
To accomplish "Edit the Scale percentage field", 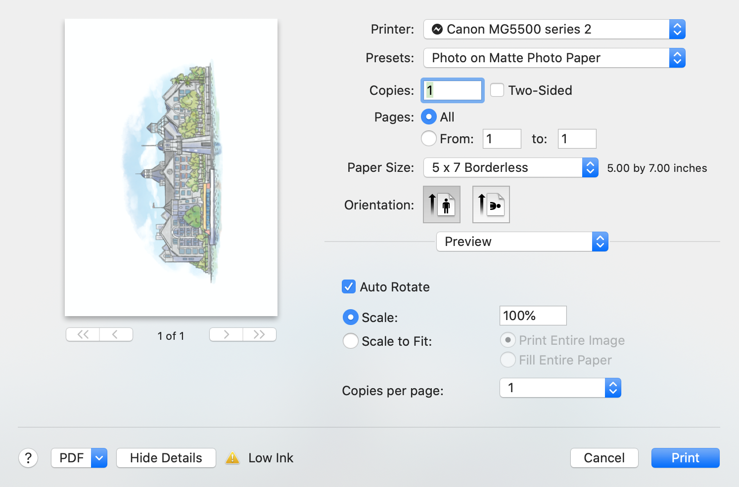I will (x=533, y=316).
